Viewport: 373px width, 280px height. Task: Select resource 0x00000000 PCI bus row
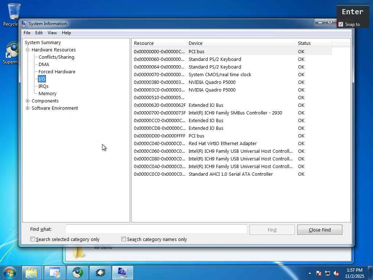(232, 52)
